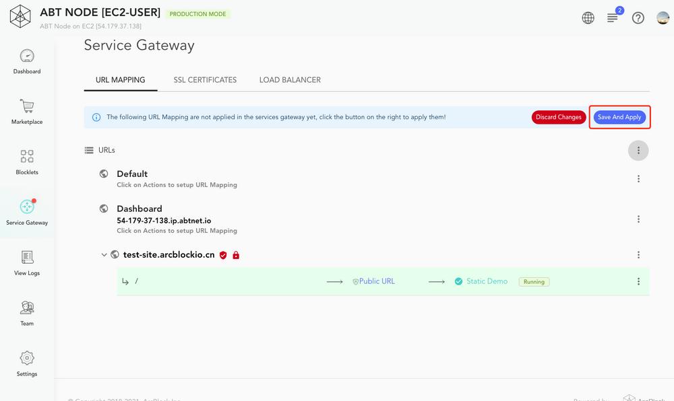Click the PRODUCTION MODE badge

tap(197, 14)
